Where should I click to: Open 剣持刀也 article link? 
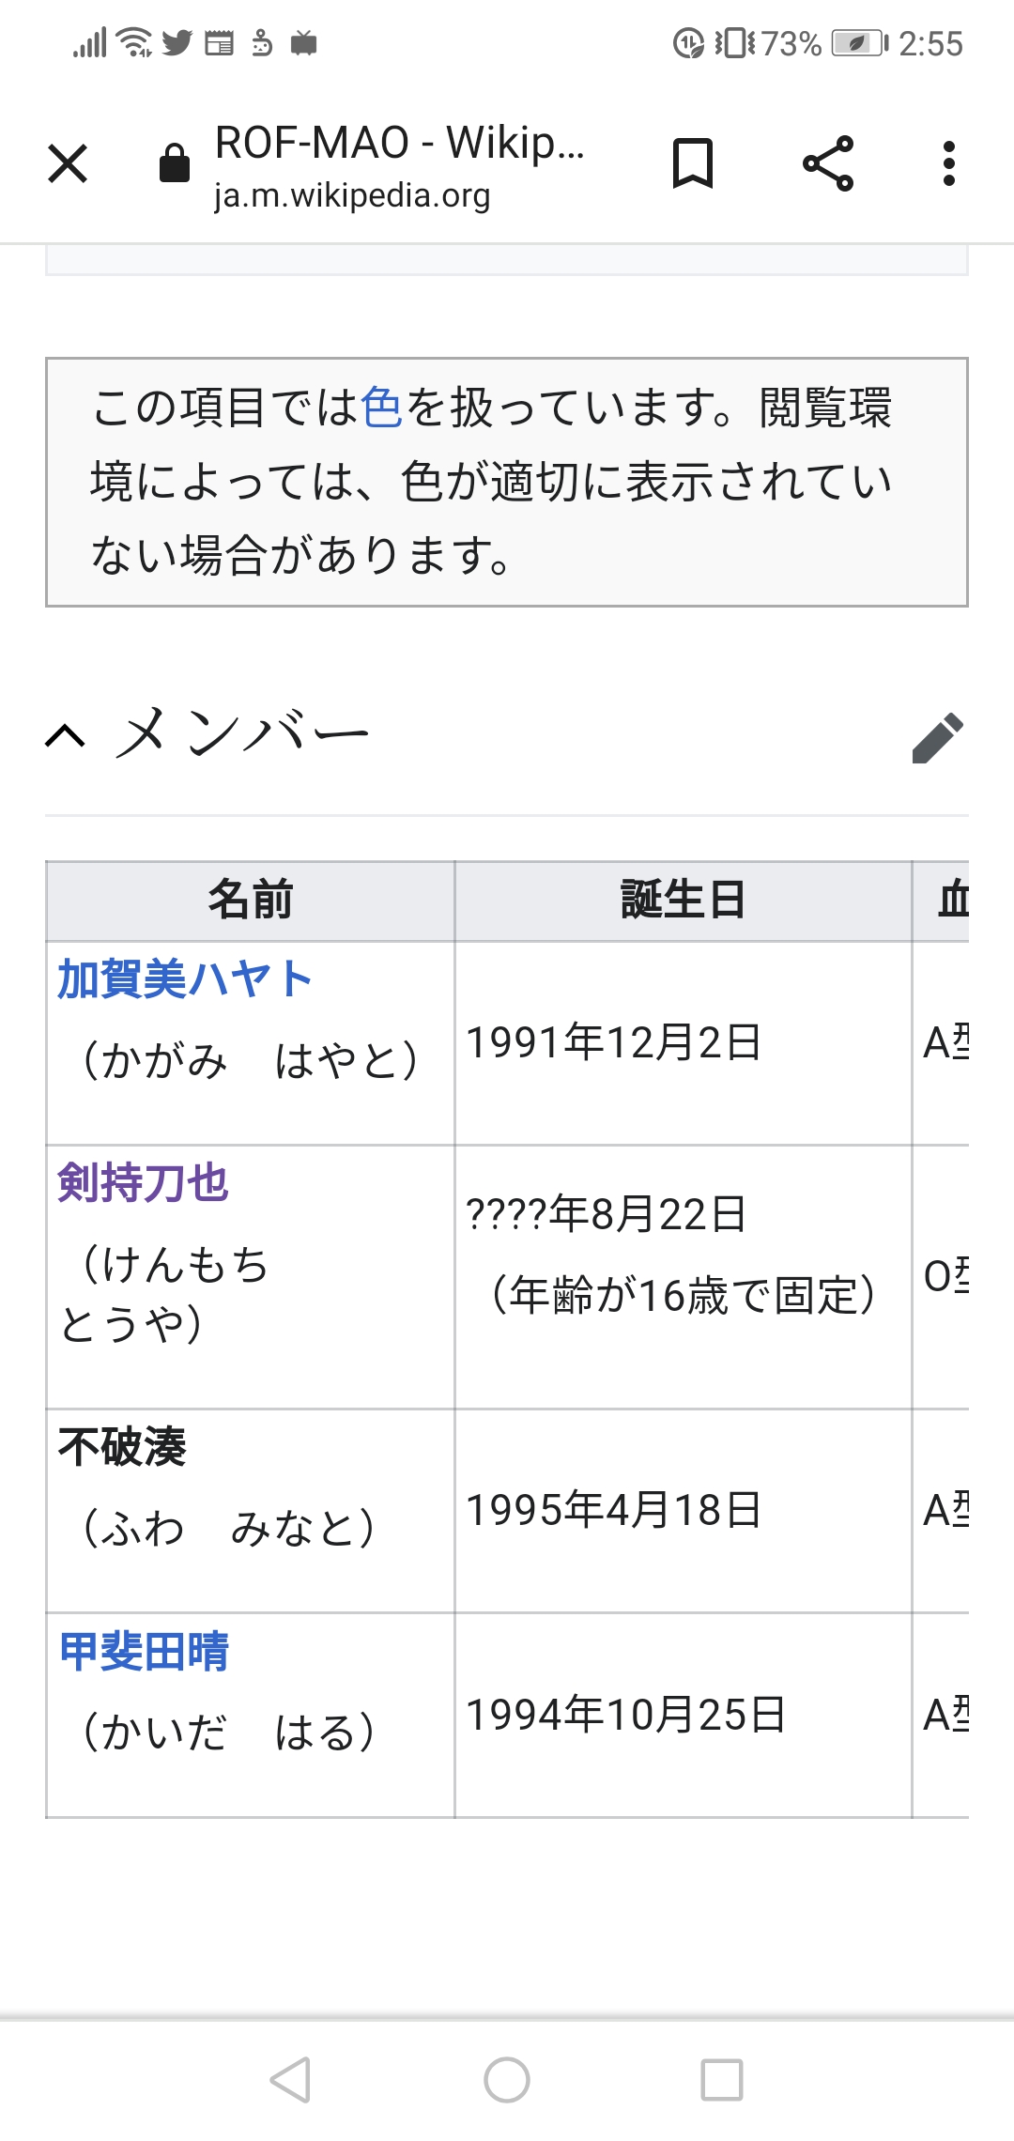pos(143,1182)
